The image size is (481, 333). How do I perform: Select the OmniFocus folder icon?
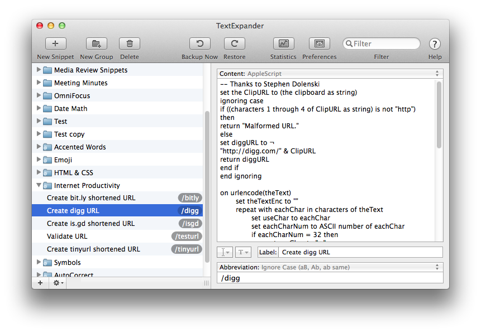tap(47, 96)
